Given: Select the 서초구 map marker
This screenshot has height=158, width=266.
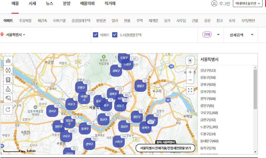Looking at the screenshot, I should [x=119, y=142].
